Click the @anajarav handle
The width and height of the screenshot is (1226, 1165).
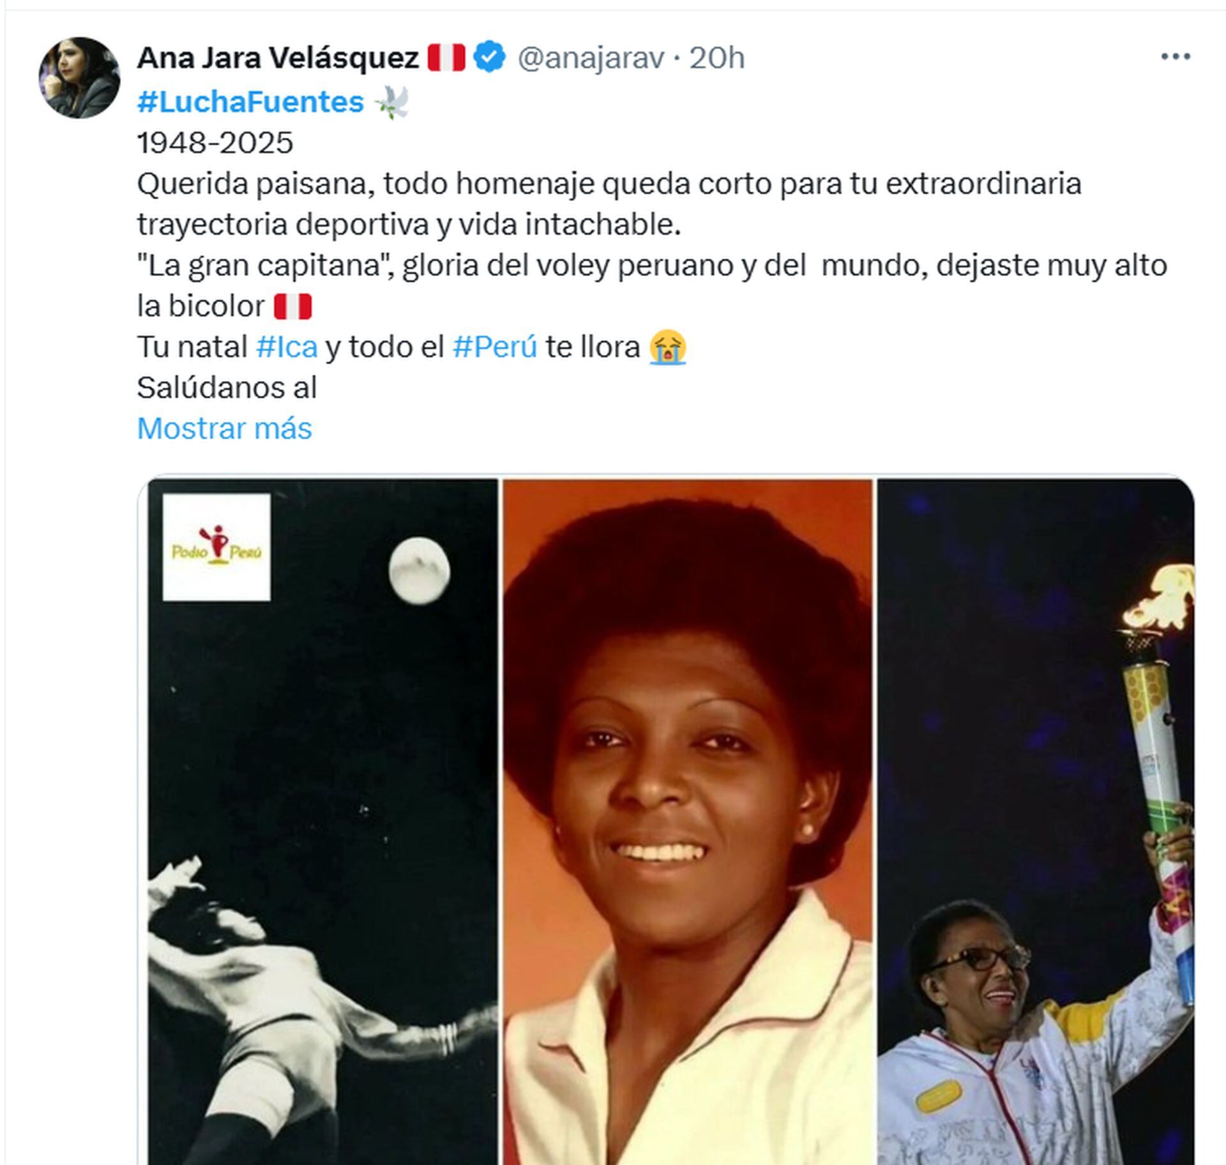[591, 58]
